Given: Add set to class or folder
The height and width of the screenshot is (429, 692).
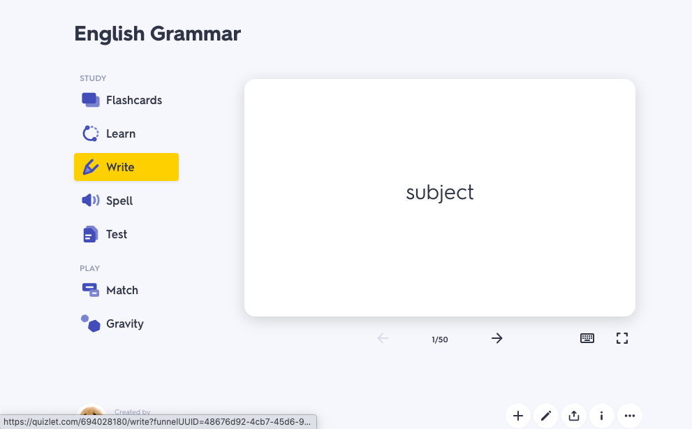Looking at the screenshot, I should pyautogui.click(x=518, y=416).
